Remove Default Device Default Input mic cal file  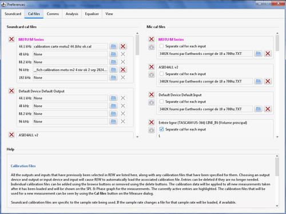click(268, 109)
